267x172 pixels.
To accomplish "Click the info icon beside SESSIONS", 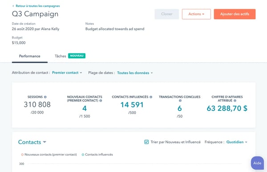I will 45,97.
